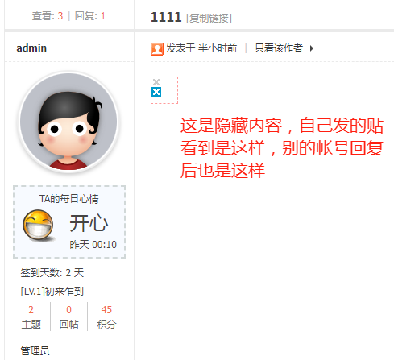Click the TA的每日心情 mood box heading

pos(69,199)
